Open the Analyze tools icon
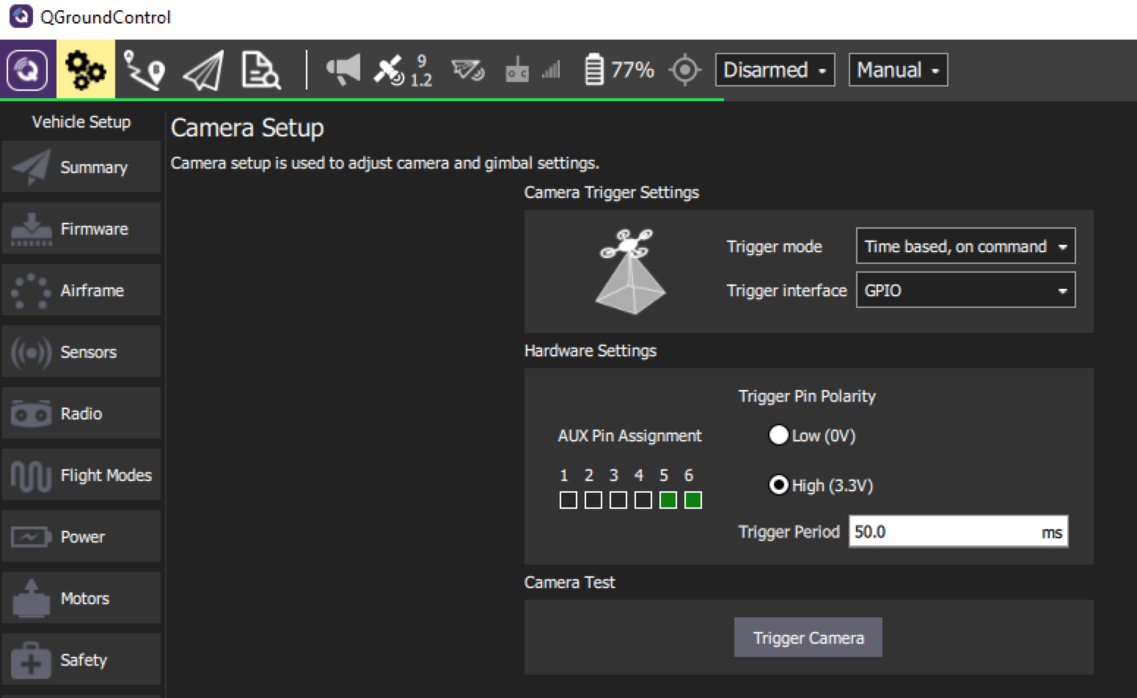1137x698 pixels. pyautogui.click(x=260, y=69)
